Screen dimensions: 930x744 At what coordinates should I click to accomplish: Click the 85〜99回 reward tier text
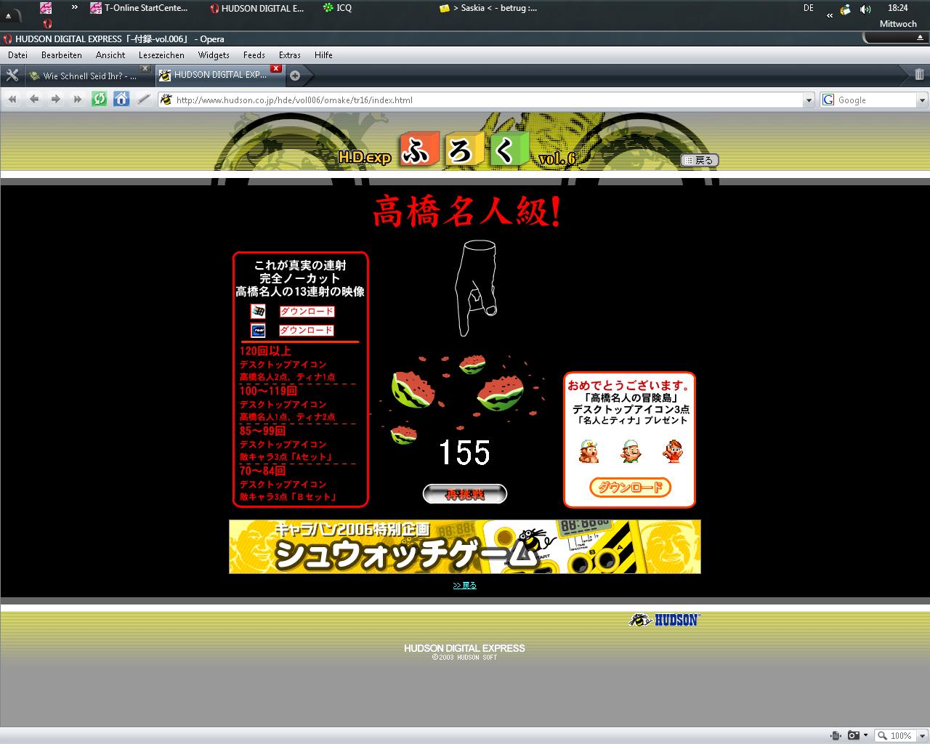(262, 431)
